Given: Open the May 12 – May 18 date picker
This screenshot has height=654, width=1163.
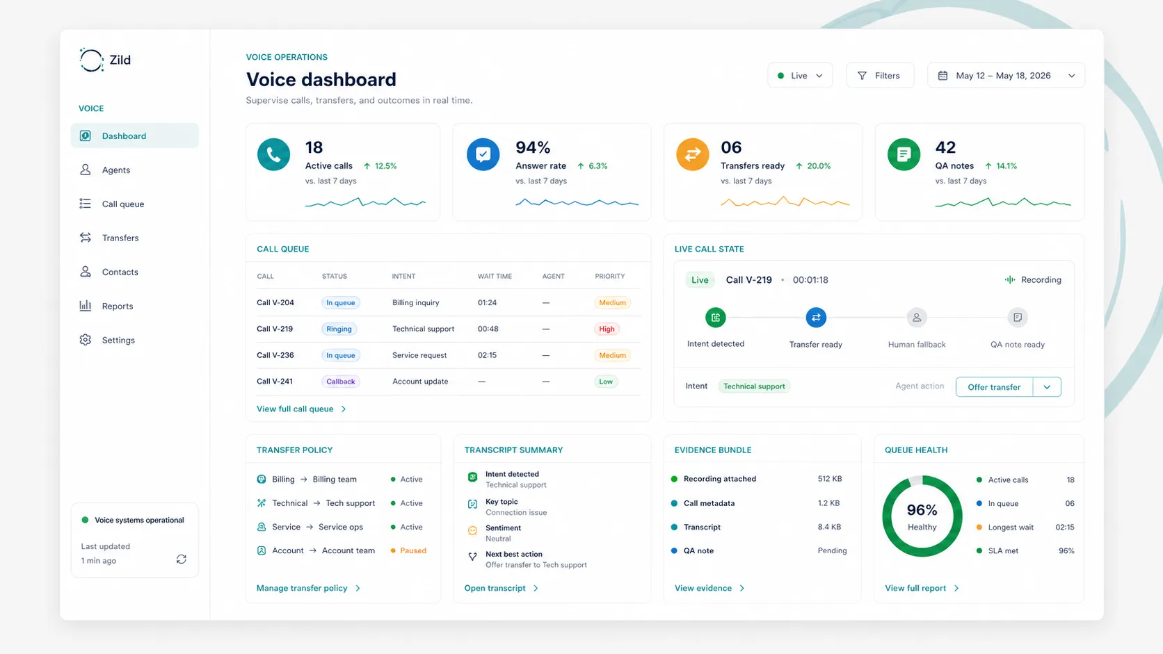Looking at the screenshot, I should point(1004,75).
